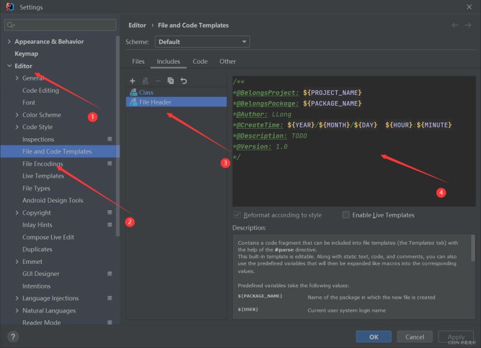Expand the Code Style node
The width and height of the screenshot is (481, 348).
(17, 127)
